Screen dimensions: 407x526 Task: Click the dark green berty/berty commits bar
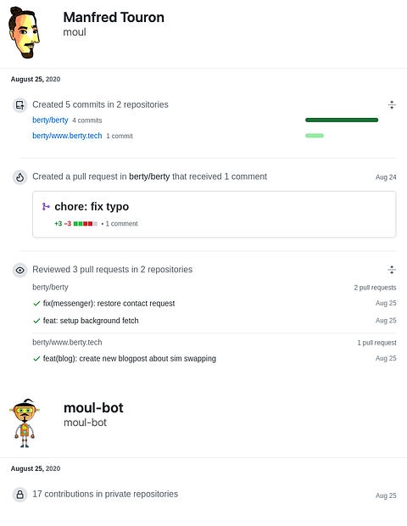click(342, 120)
